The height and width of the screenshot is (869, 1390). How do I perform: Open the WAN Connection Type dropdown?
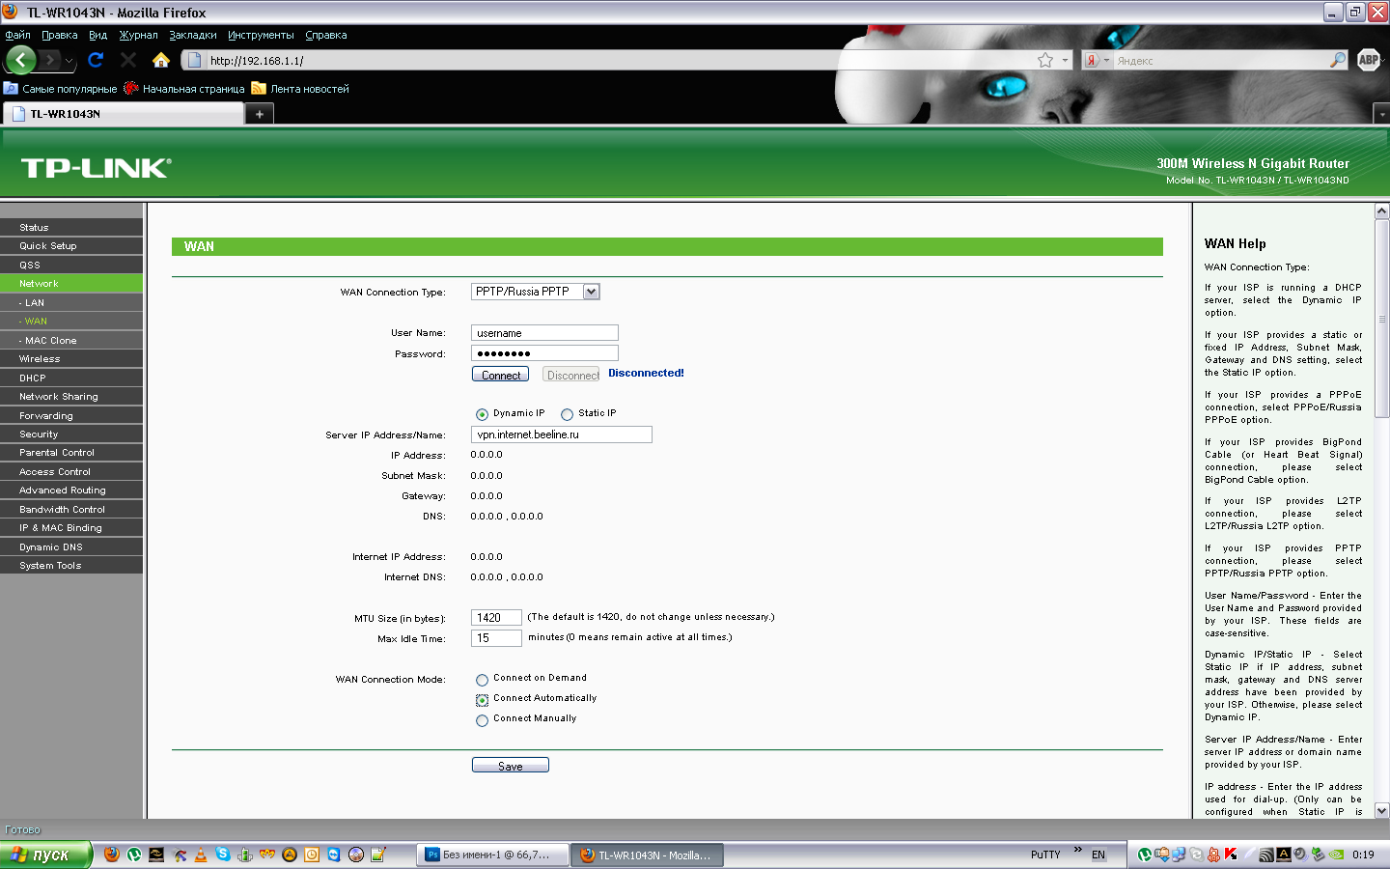(x=536, y=292)
